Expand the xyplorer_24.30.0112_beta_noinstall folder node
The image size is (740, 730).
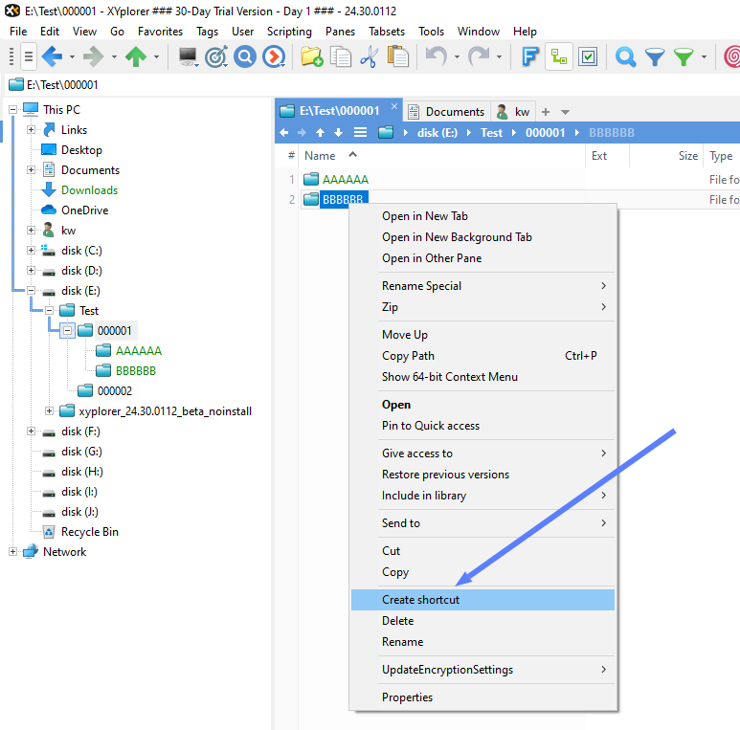pos(49,411)
